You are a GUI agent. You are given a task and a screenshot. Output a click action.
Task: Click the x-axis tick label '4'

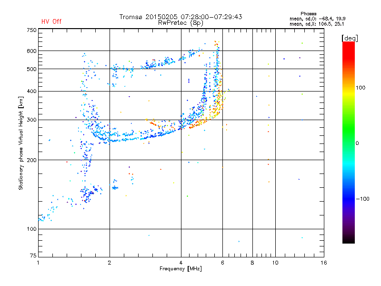(x=181, y=263)
